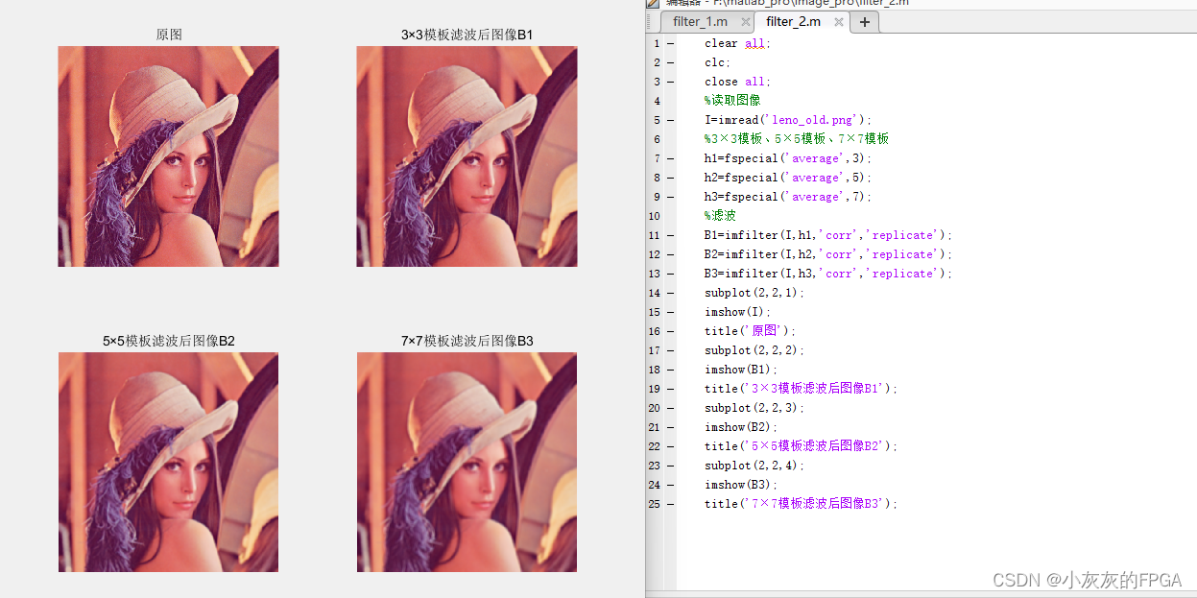Select the filter_2.m editor tab

pos(793,21)
